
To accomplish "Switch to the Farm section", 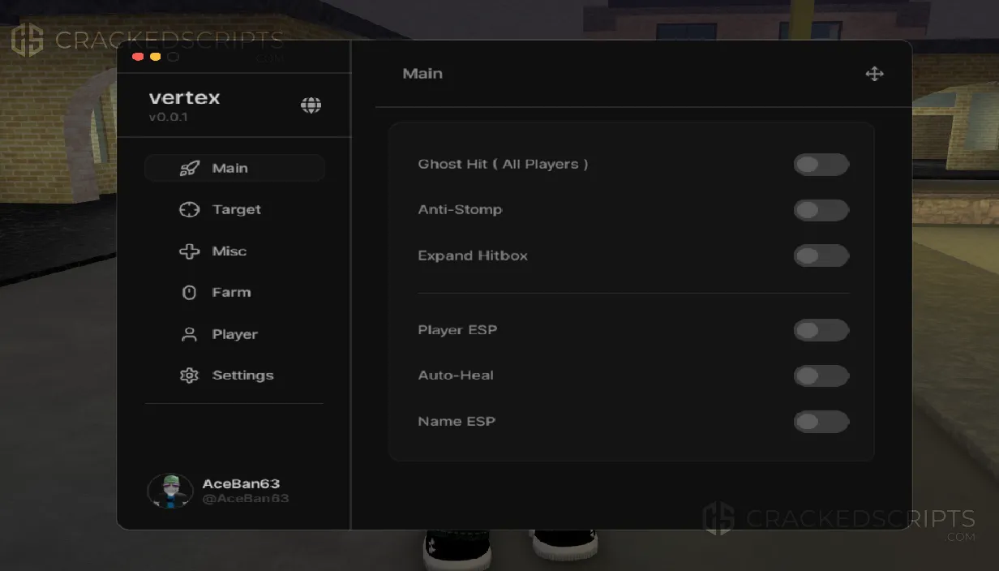I will click(231, 293).
